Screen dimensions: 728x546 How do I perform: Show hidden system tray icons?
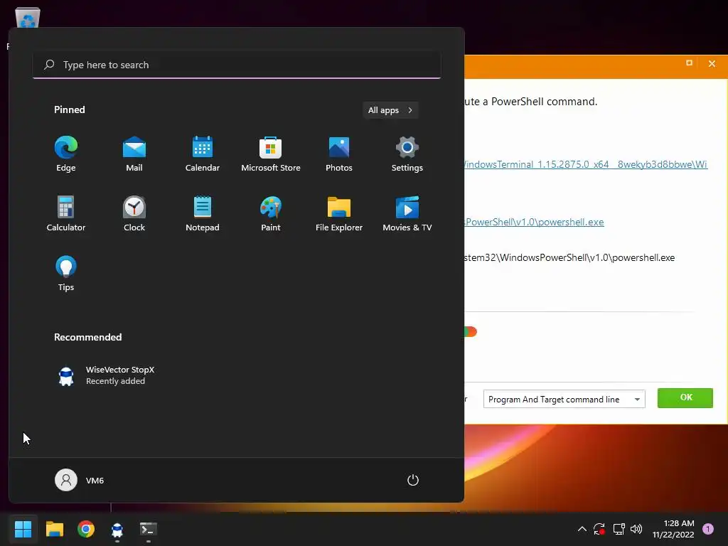[582, 529]
